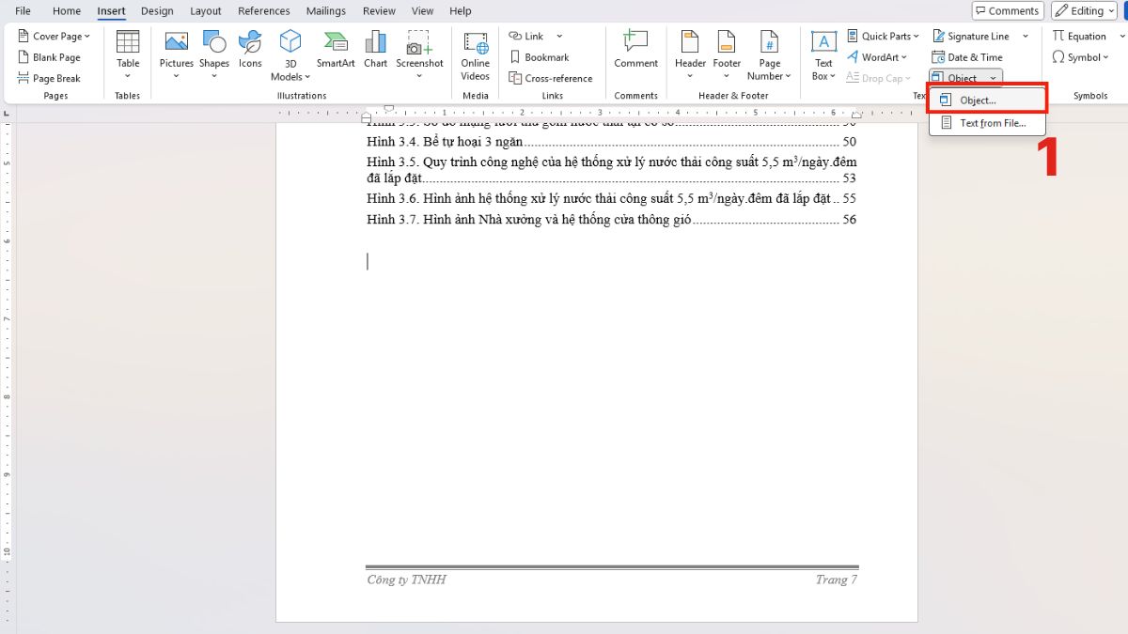Insert Pictures from the Illustrations group
The width and height of the screenshot is (1128, 634).
176,54
